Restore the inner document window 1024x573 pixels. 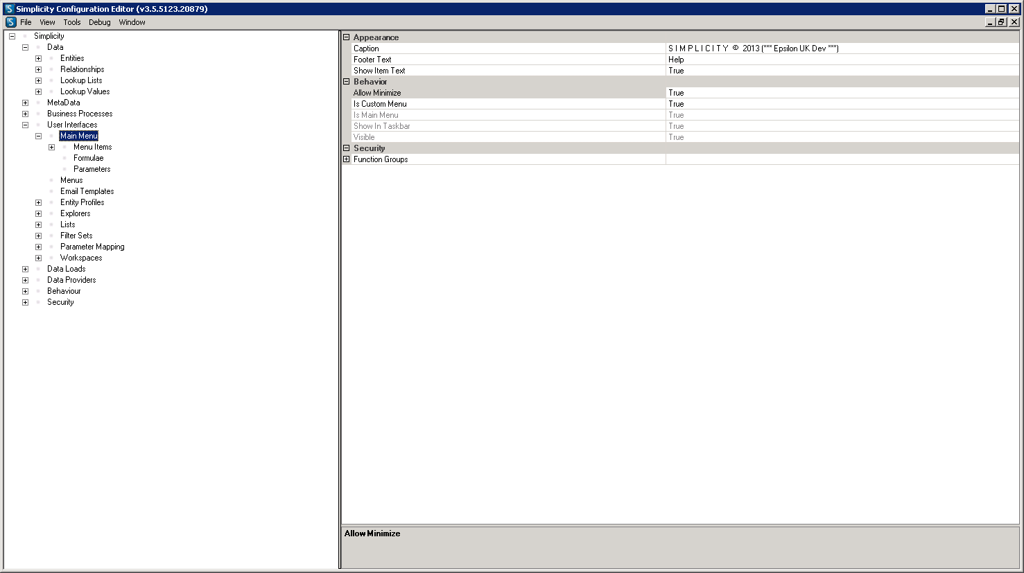[1001, 22]
